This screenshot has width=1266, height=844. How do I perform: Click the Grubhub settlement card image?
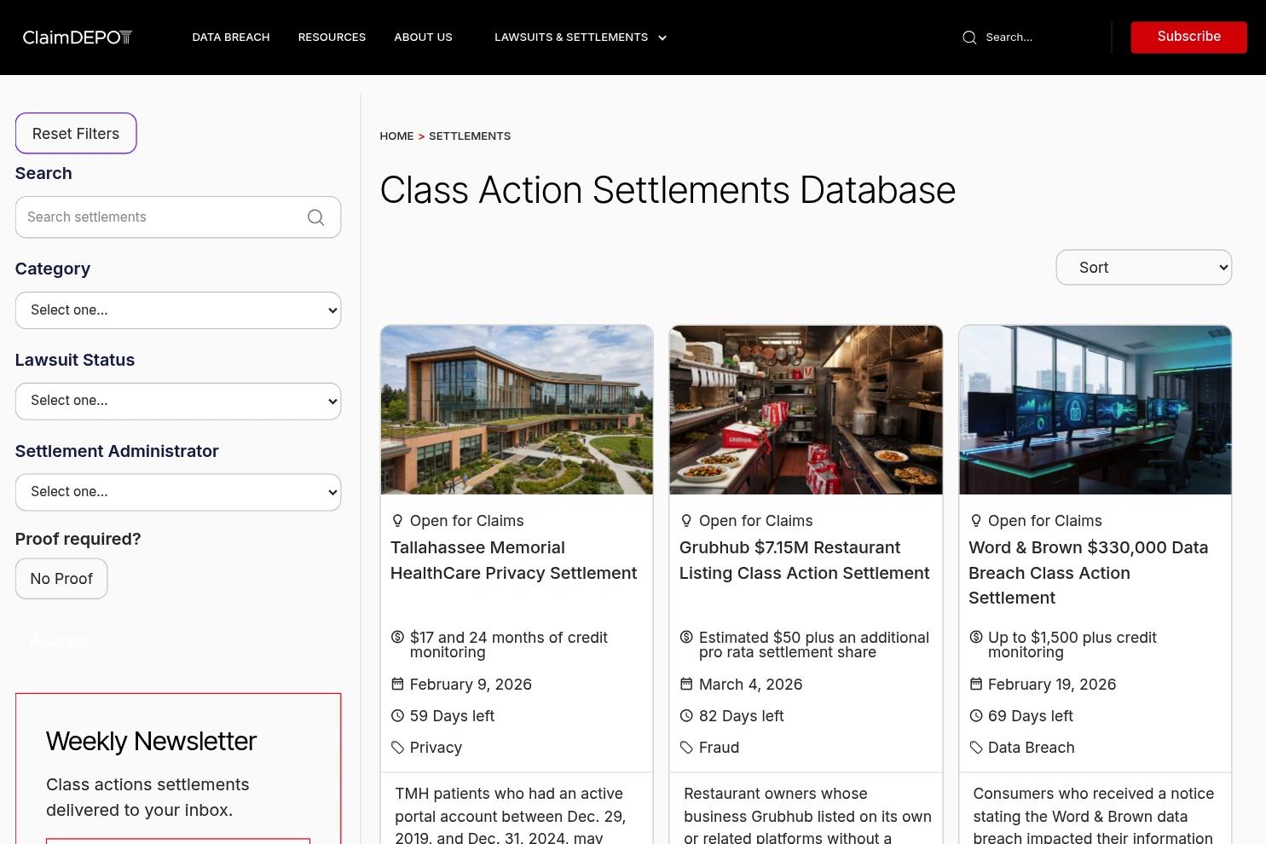click(805, 409)
